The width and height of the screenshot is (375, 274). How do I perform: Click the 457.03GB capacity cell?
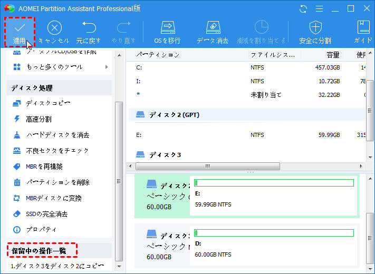328,67
